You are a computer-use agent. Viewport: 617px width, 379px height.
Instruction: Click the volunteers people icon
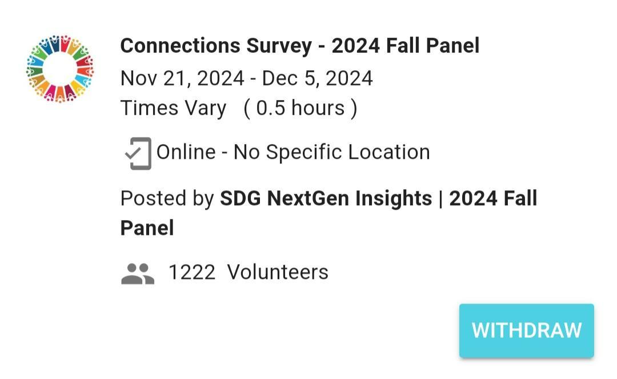click(x=138, y=273)
